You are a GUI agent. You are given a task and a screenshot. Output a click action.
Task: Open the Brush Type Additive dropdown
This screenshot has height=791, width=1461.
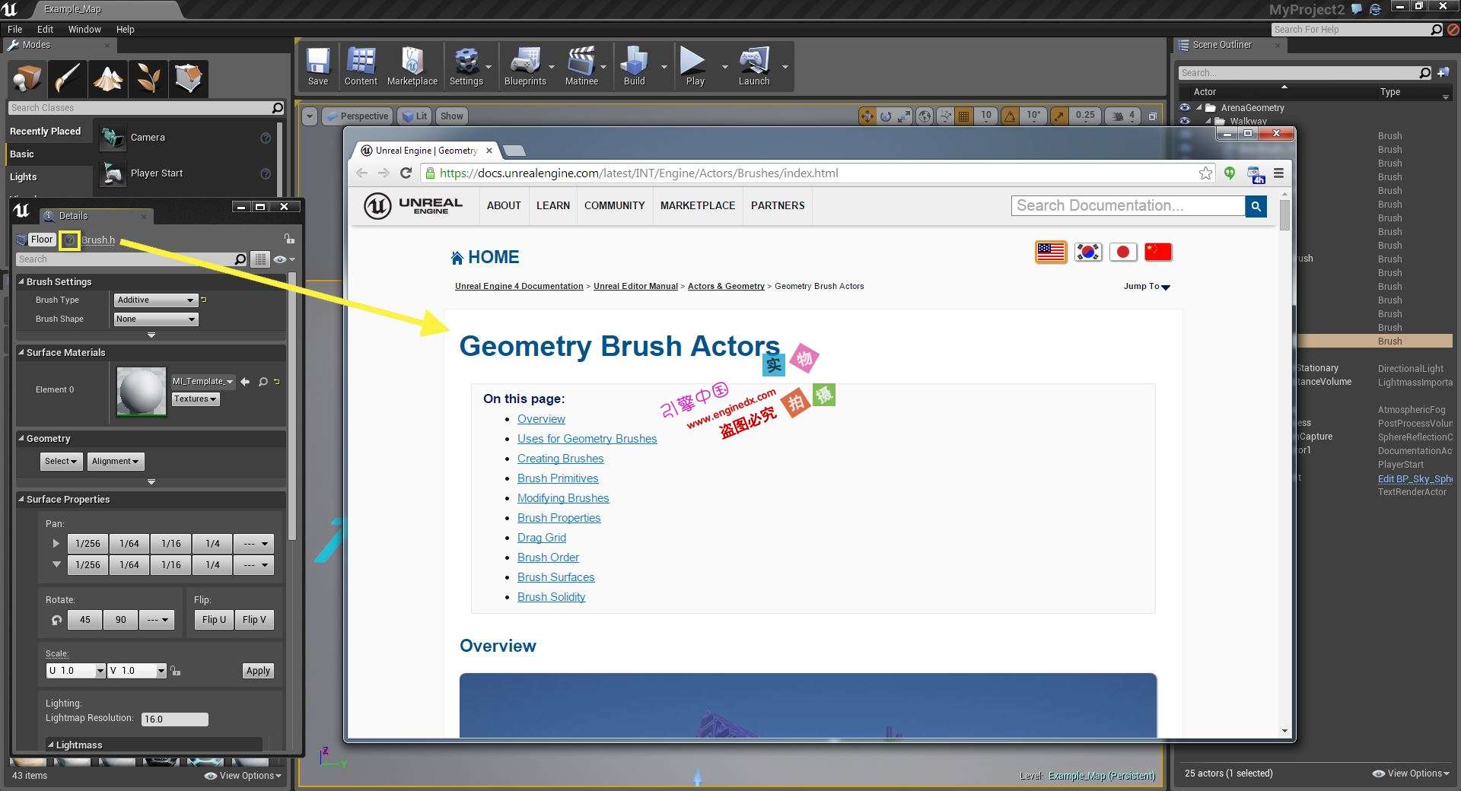(x=155, y=300)
